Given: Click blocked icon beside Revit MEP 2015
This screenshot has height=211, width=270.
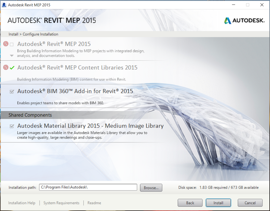Looking at the screenshot, I should (6, 44).
